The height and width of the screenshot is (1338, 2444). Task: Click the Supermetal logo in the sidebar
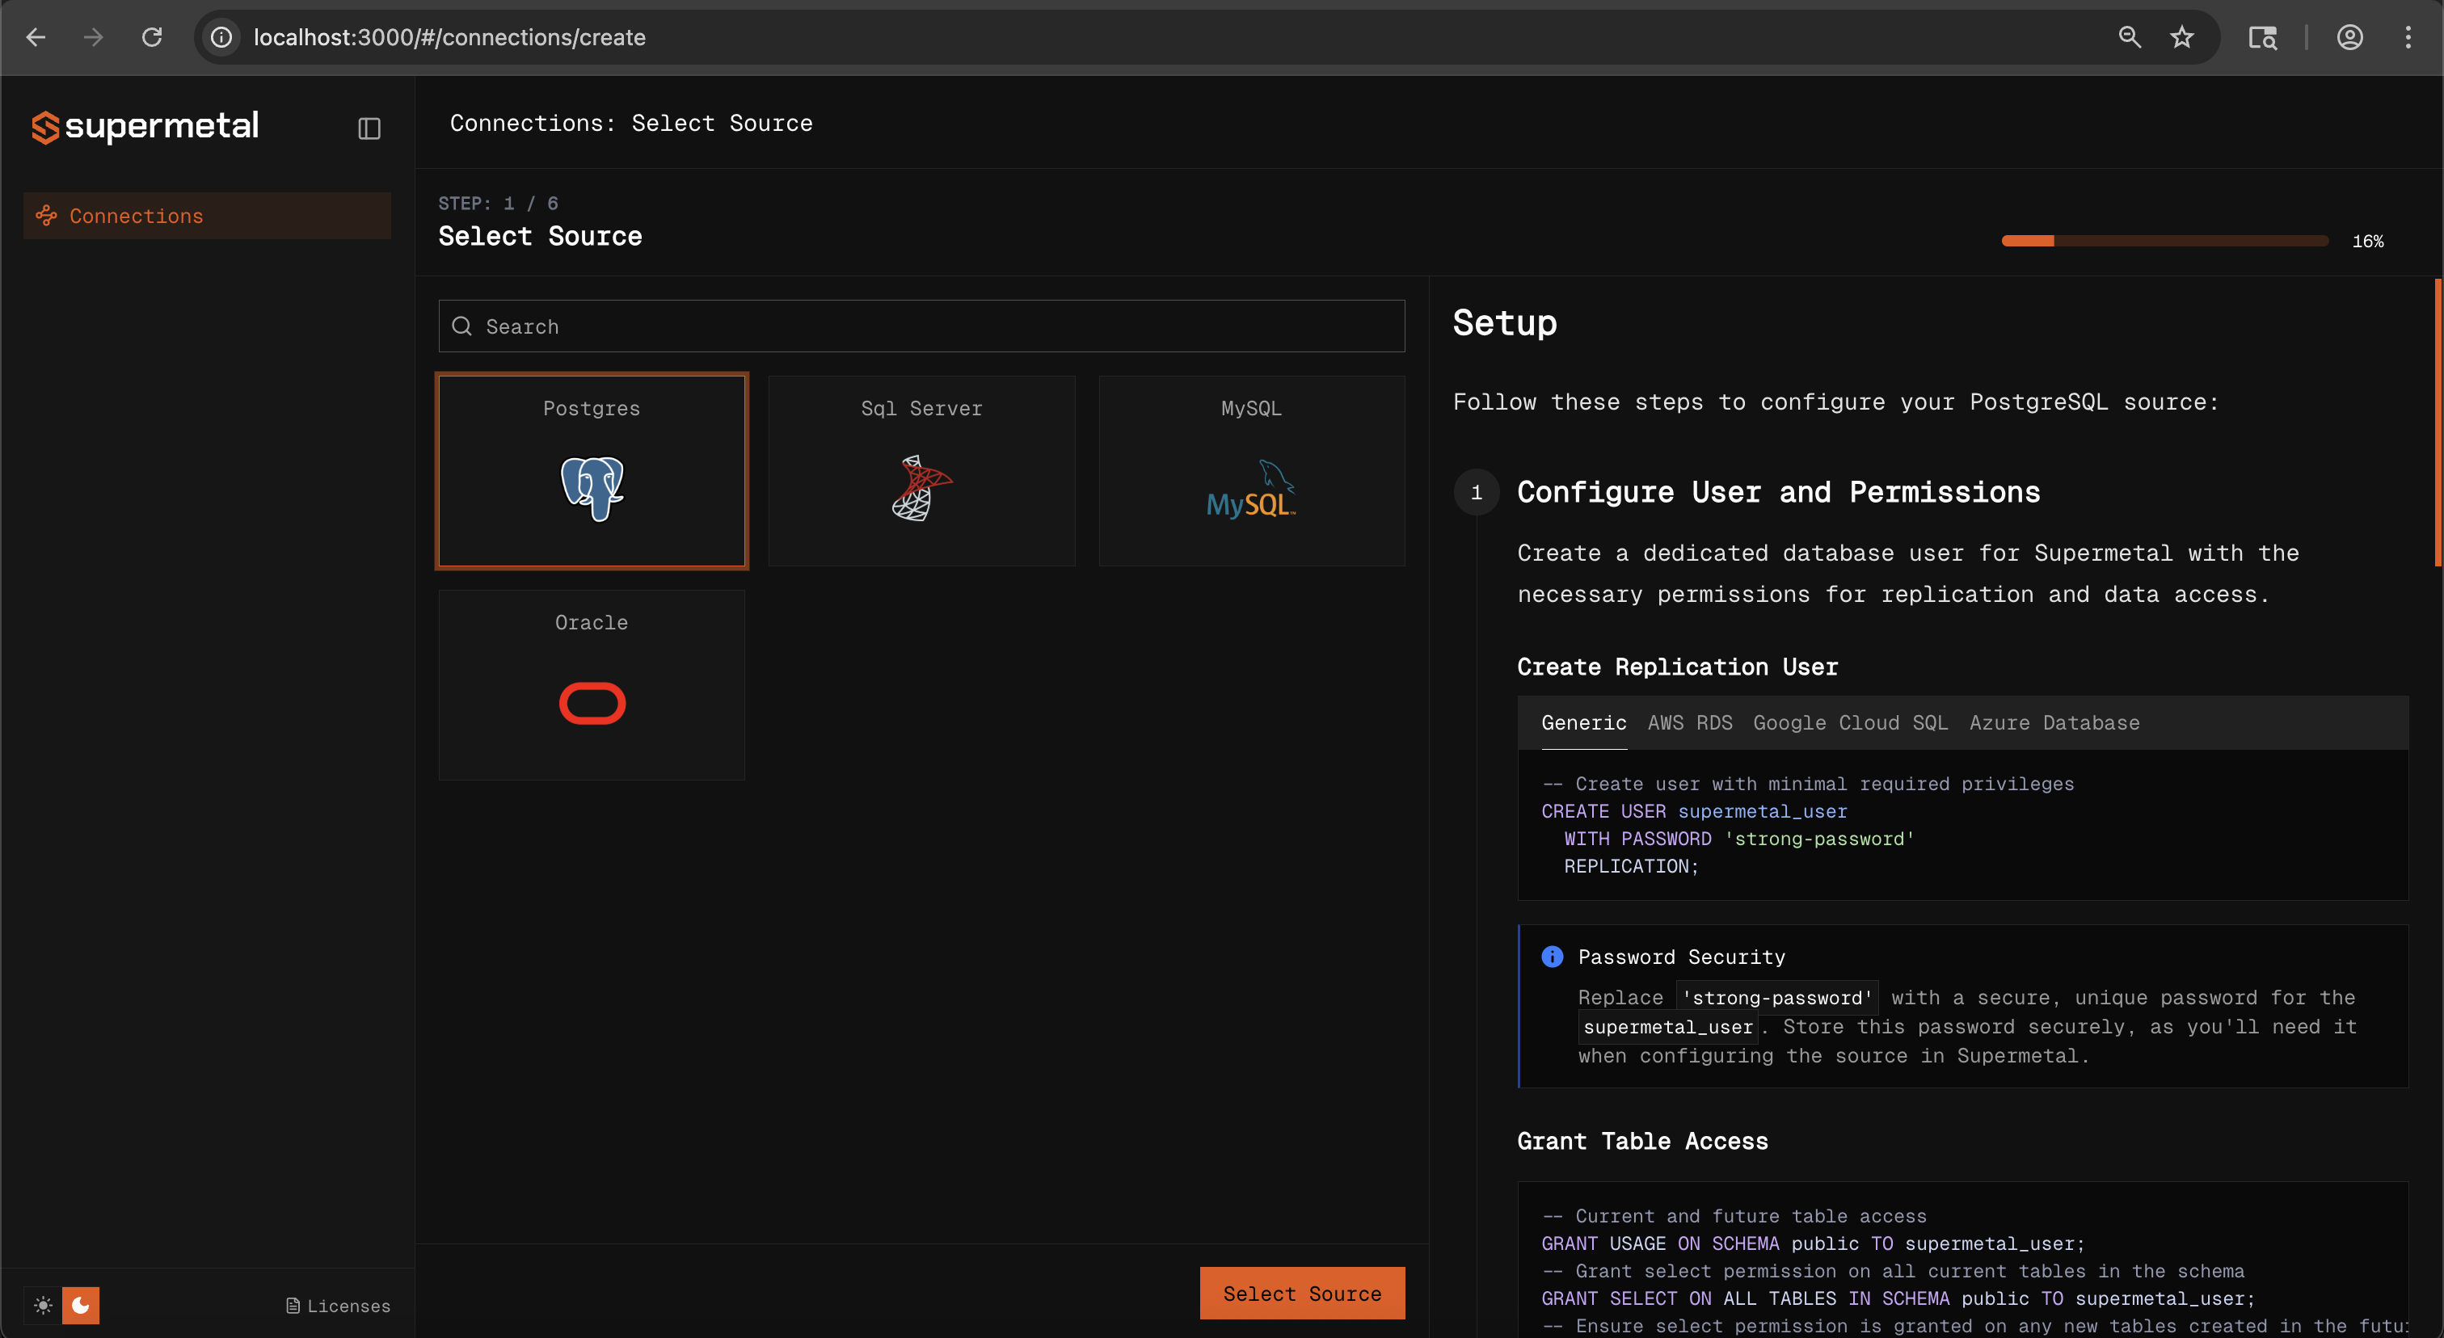click(144, 126)
